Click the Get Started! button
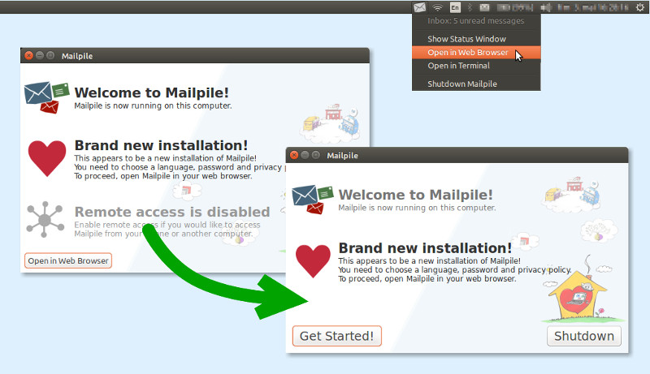 point(336,336)
